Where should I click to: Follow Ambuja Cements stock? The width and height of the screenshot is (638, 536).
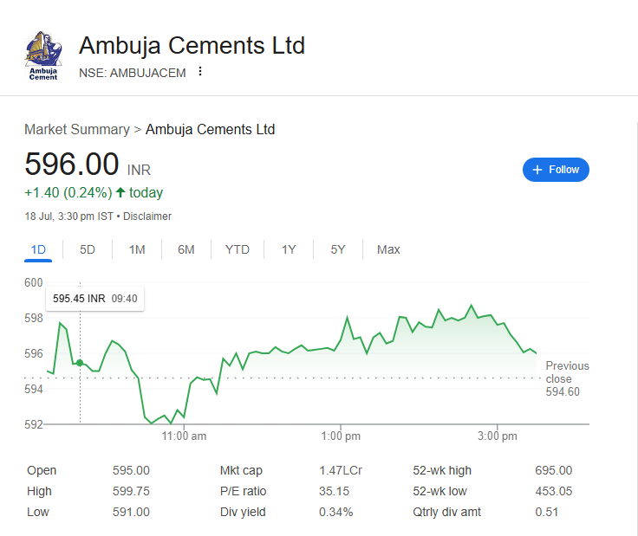tap(556, 170)
